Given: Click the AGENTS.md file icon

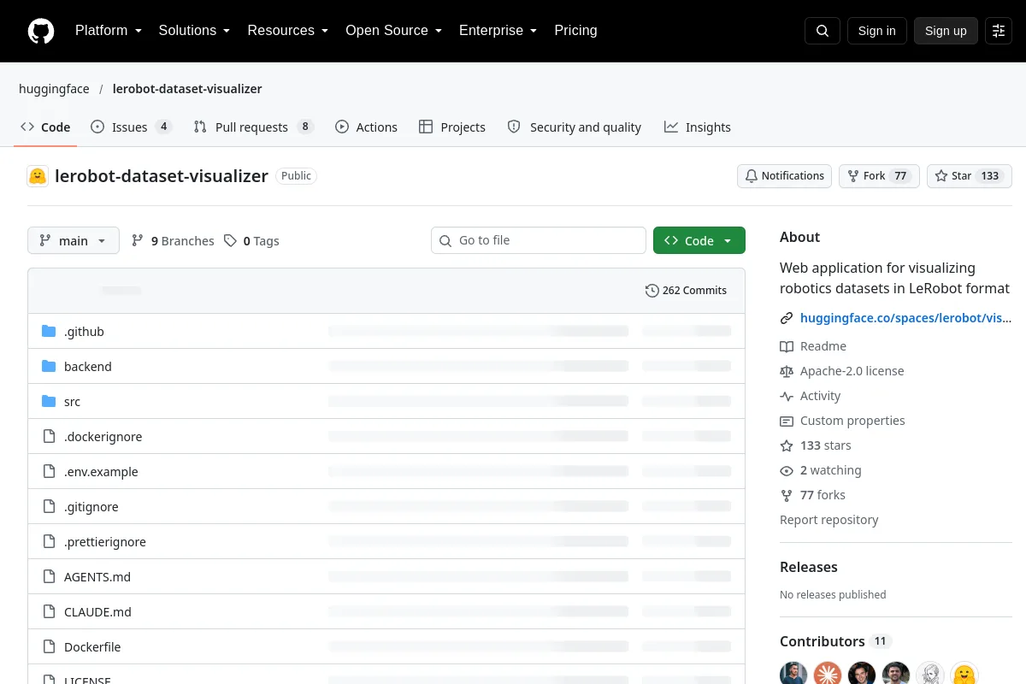Looking at the screenshot, I should [49, 576].
